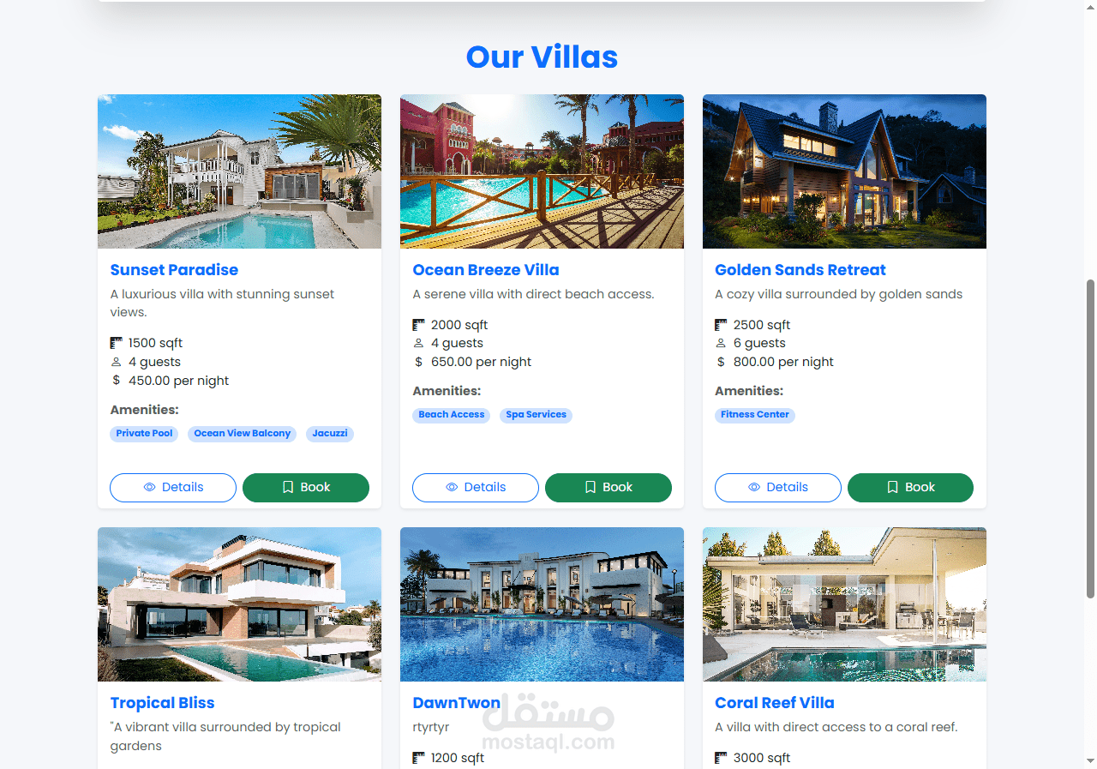
Task: Click the ruler icon next to 2500 sqft
Action: pyautogui.click(x=721, y=325)
